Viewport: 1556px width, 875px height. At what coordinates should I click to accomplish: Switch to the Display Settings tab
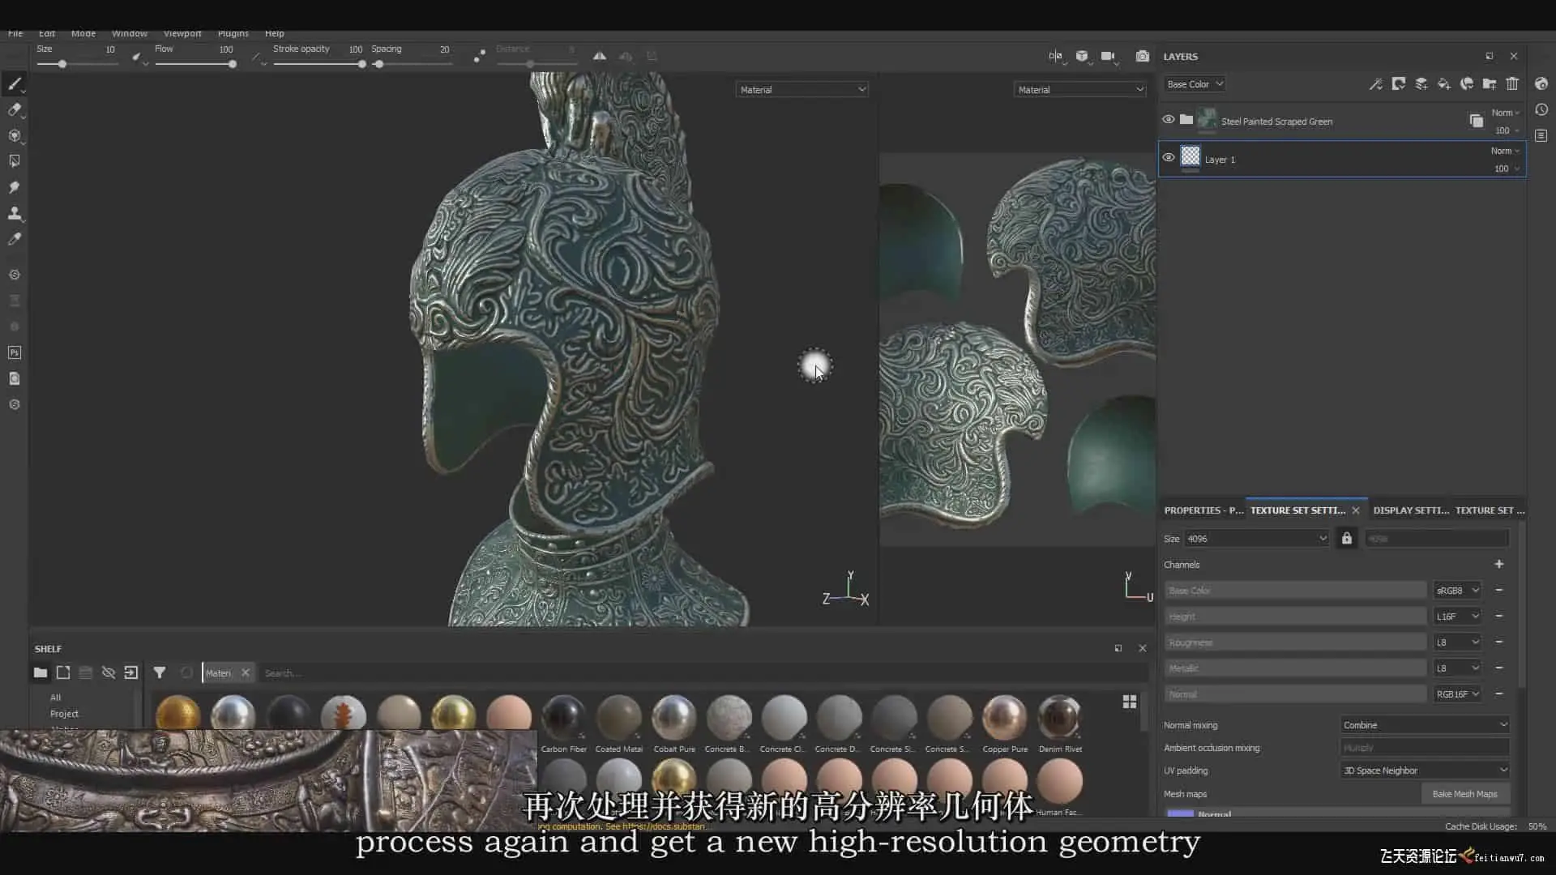click(1411, 510)
